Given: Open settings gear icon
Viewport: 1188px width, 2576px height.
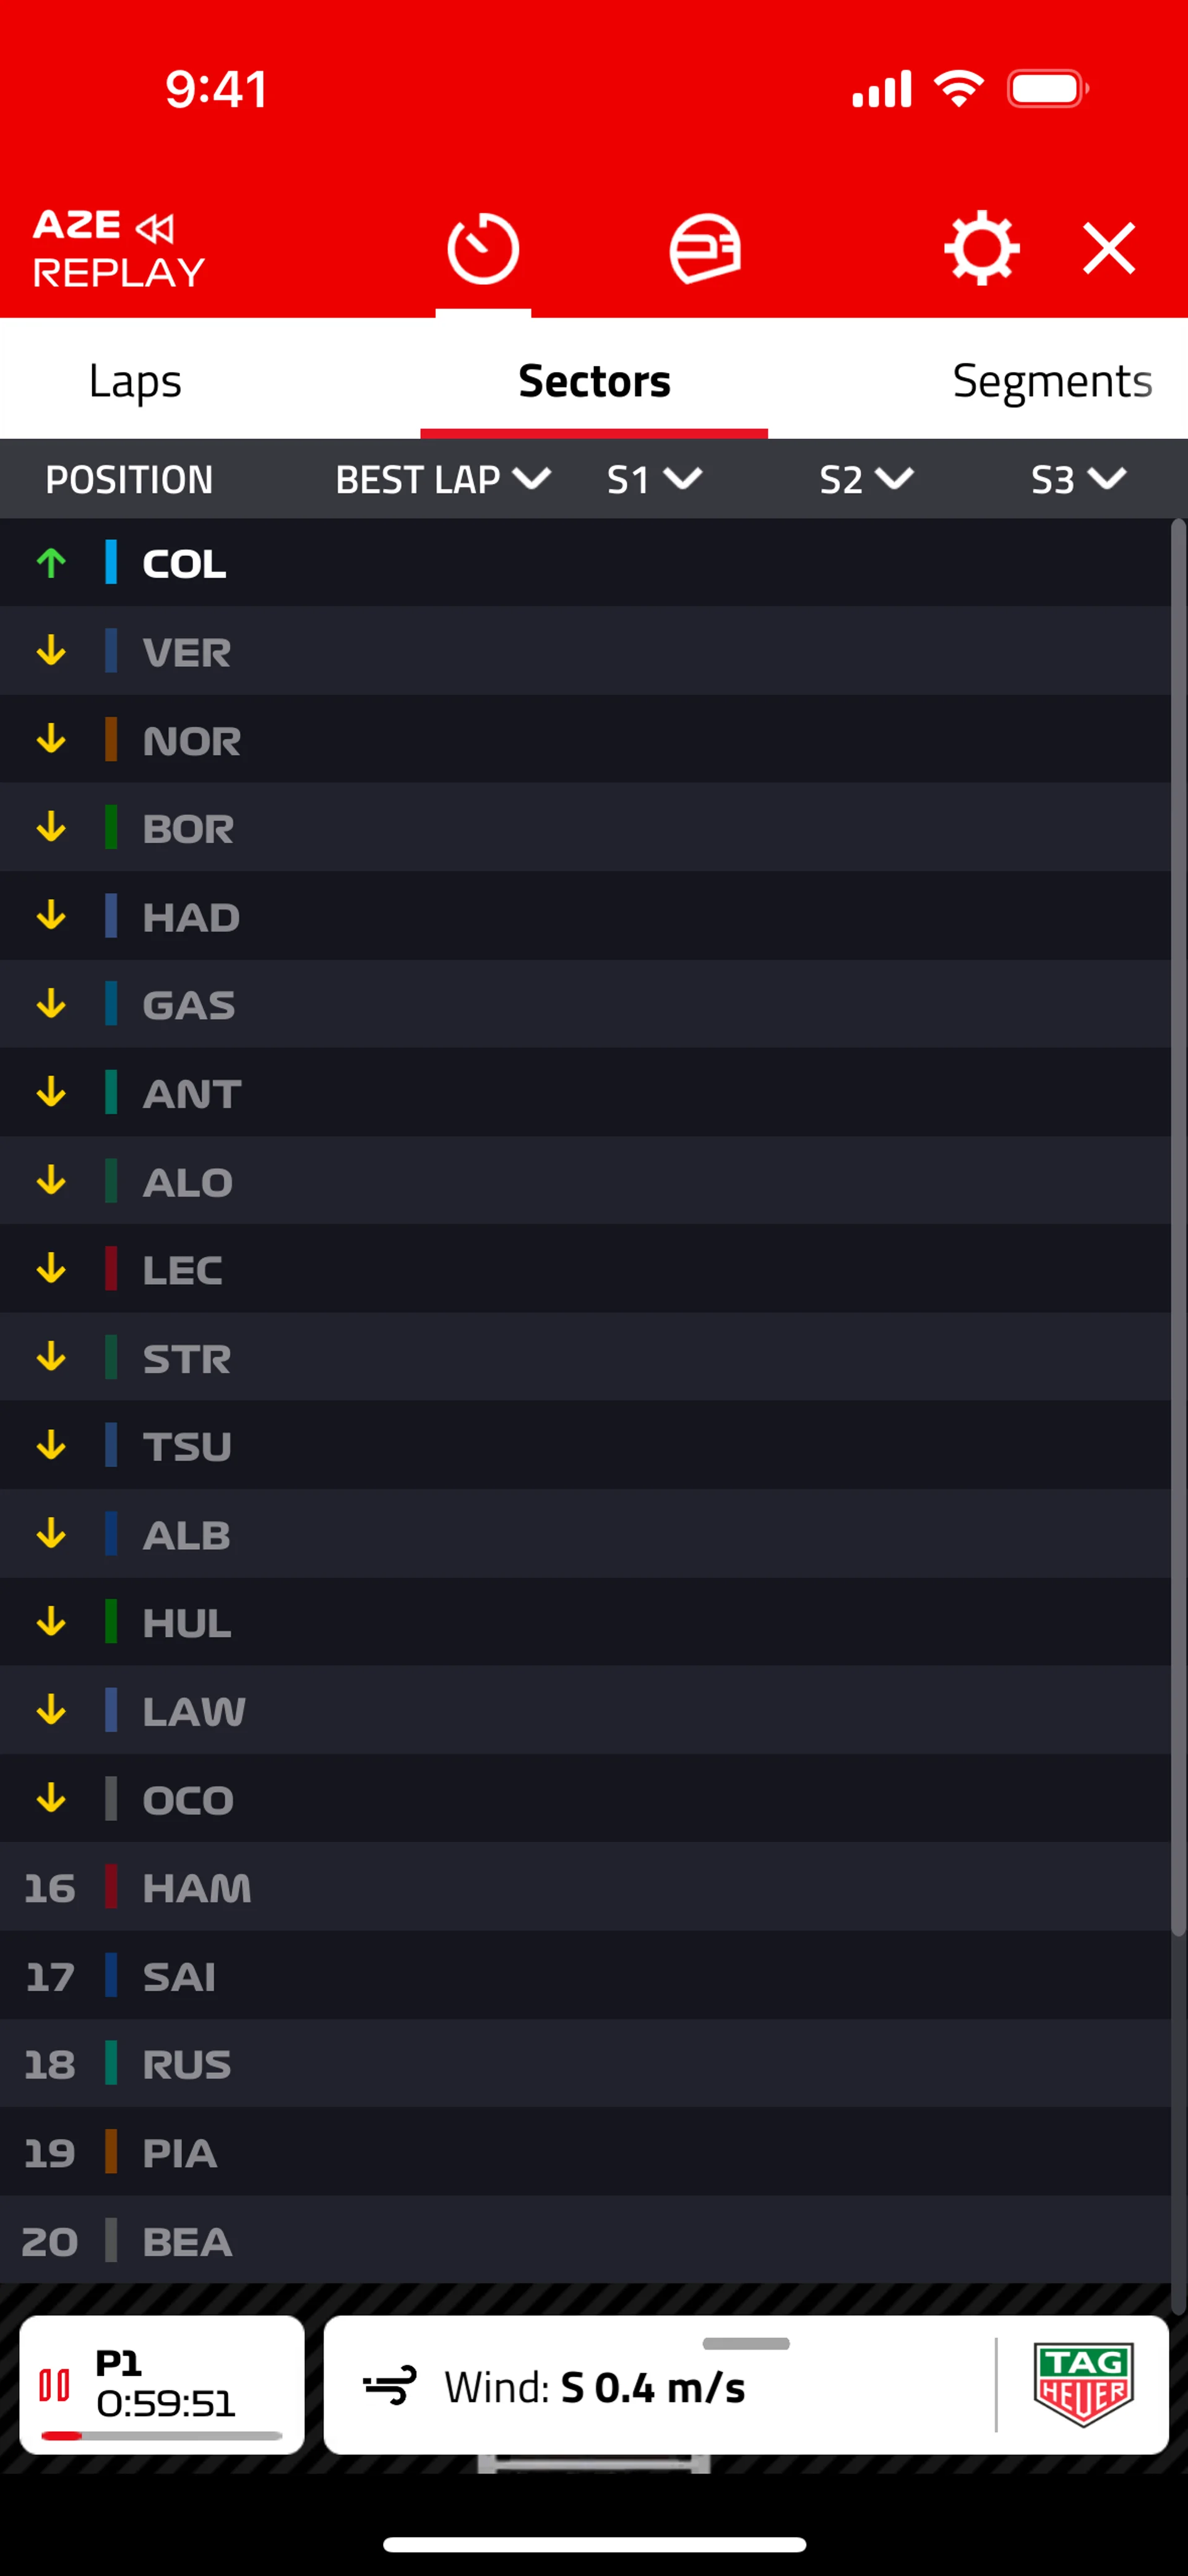Looking at the screenshot, I should [x=981, y=248].
